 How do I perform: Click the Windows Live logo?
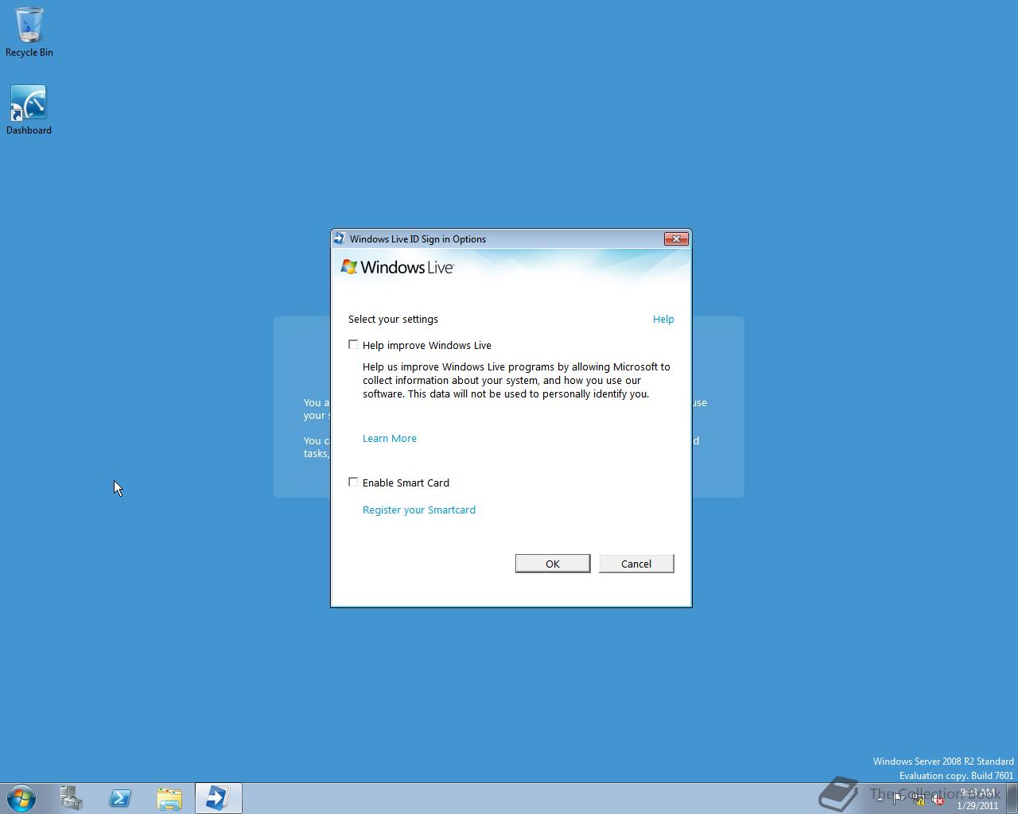point(398,267)
